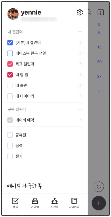Screen dimensions: 111x217
Task: Open the 시간표 timetable icon
Action: [54, 203]
